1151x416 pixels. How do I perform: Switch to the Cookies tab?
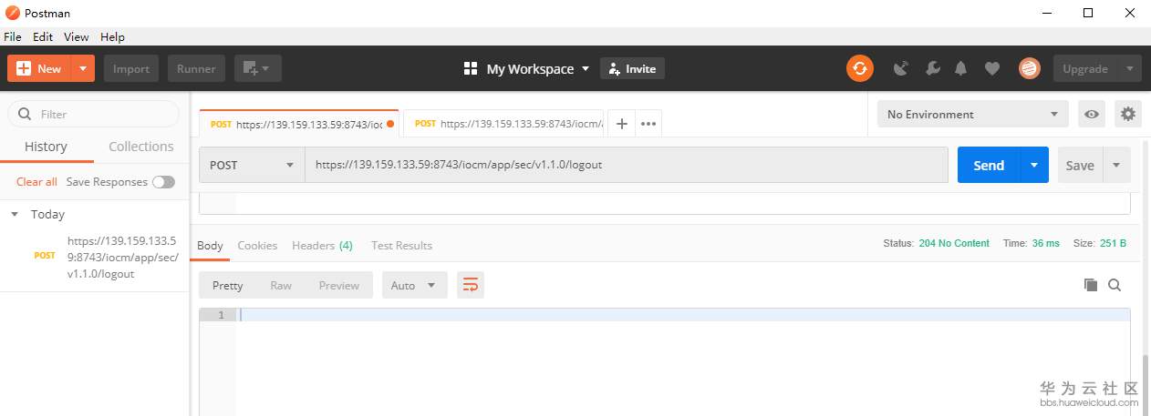(257, 246)
